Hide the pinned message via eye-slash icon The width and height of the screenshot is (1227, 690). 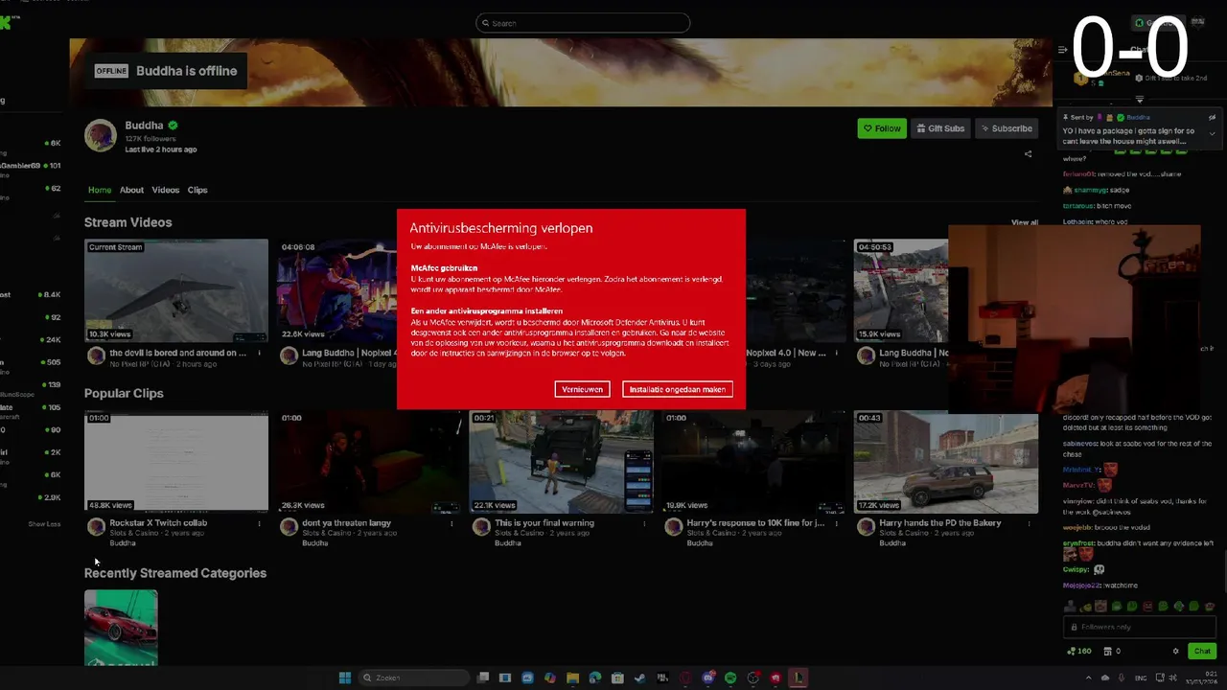(x=1212, y=118)
